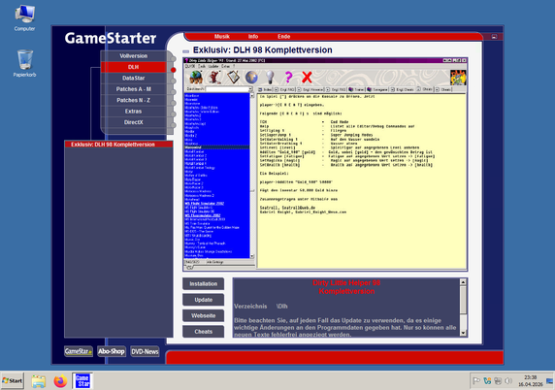Click the description box scrollbar thumb
Image resolution: width=555 pixels, height=390 pixels.
click(463, 300)
